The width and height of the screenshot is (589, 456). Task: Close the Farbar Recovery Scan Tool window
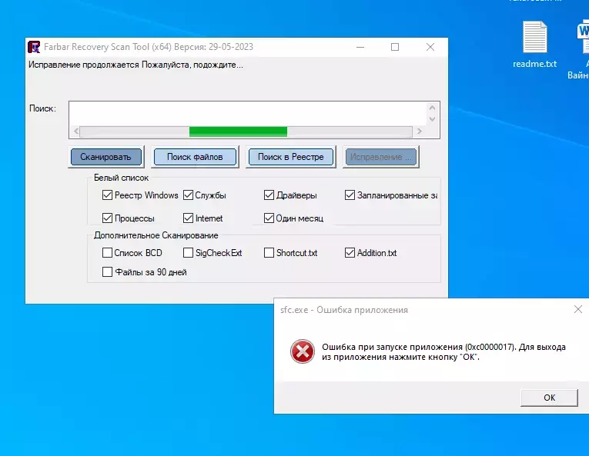430,47
